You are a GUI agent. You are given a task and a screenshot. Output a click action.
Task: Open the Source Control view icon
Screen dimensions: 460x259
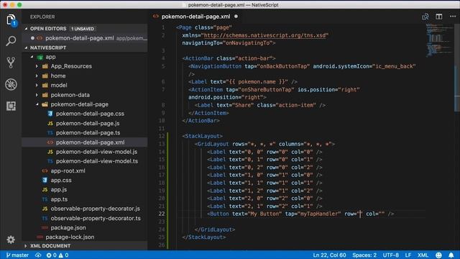point(11,63)
